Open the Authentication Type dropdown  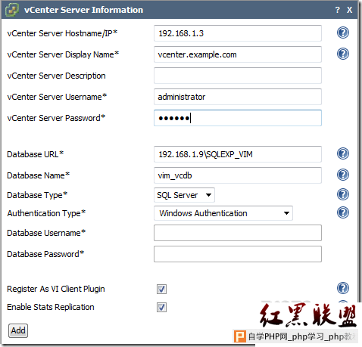(223, 213)
